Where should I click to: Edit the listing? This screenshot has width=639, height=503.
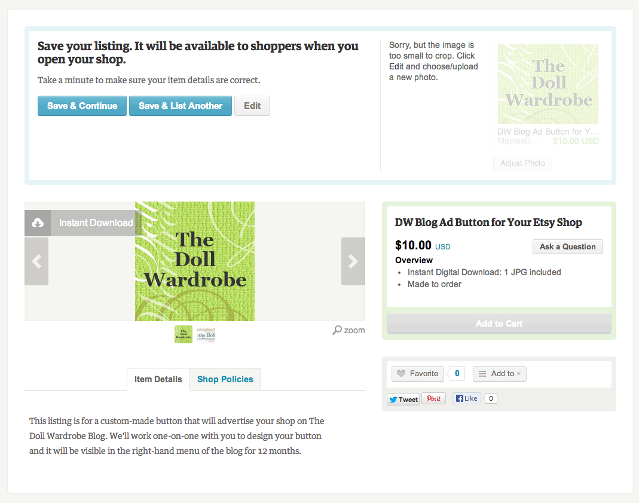tap(252, 106)
